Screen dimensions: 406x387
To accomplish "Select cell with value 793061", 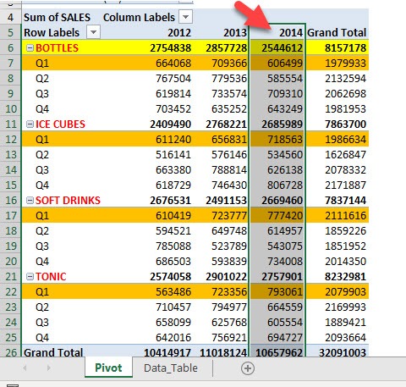I will pyautogui.click(x=285, y=292).
